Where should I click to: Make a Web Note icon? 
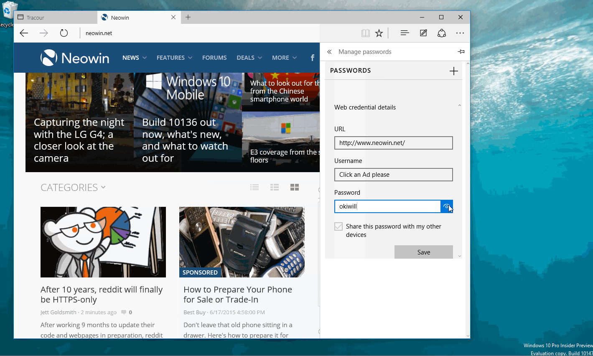click(423, 33)
